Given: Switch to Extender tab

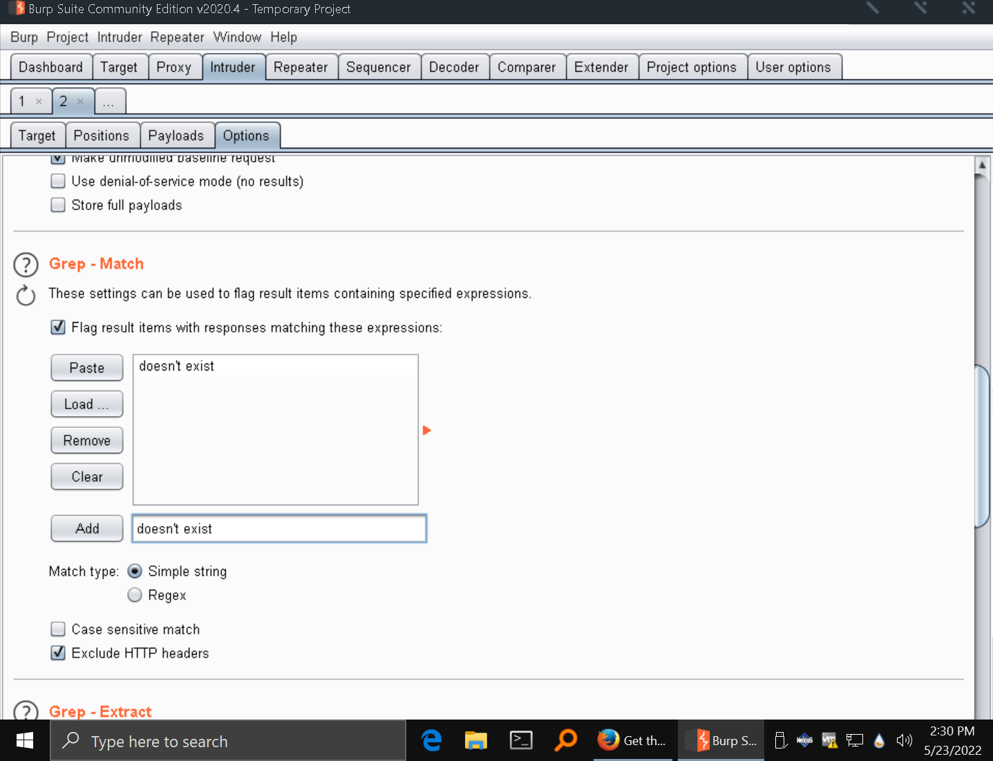Looking at the screenshot, I should [x=601, y=67].
